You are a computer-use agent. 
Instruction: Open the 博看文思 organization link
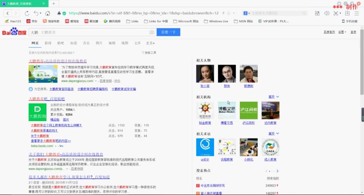click(x=227, y=123)
